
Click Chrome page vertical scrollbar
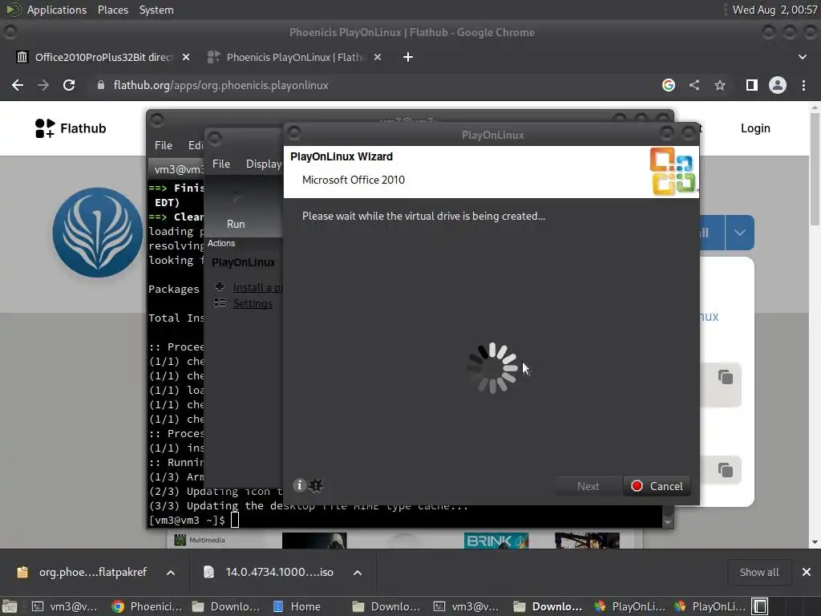click(815, 169)
